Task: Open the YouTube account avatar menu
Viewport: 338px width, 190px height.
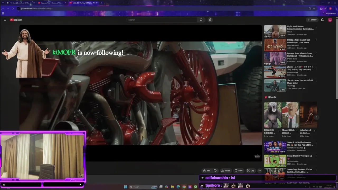Action: 330,20
